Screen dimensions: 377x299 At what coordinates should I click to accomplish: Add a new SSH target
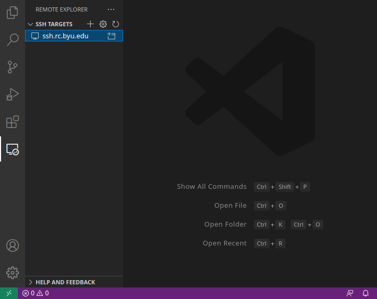point(90,24)
